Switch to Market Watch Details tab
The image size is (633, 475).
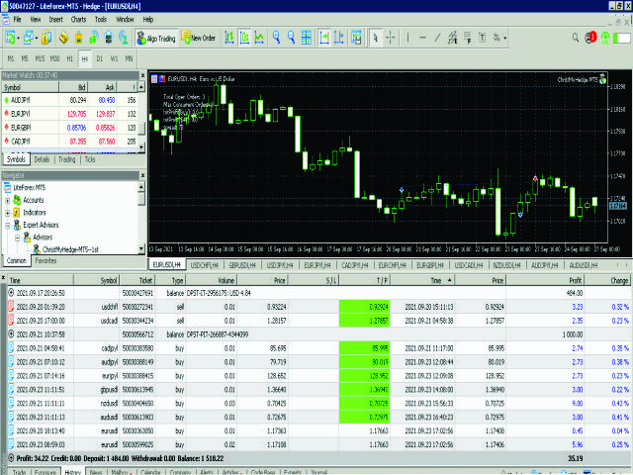(x=42, y=159)
